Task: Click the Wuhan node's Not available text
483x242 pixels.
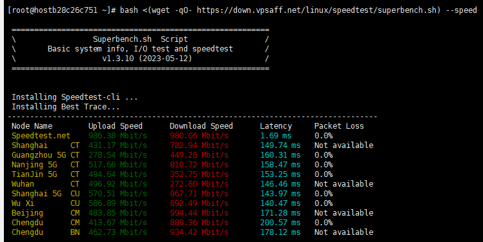Action: point(344,184)
